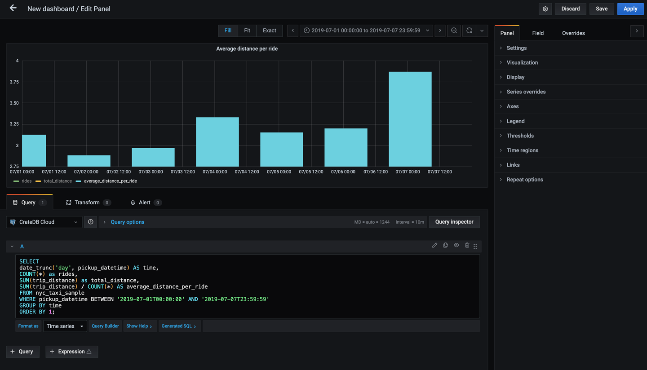Select the Fit view mode
Viewport: 647px width, 370px height.
point(247,31)
